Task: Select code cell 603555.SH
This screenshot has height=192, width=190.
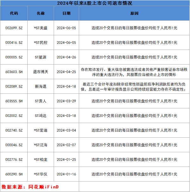Action: click(x=14, y=101)
